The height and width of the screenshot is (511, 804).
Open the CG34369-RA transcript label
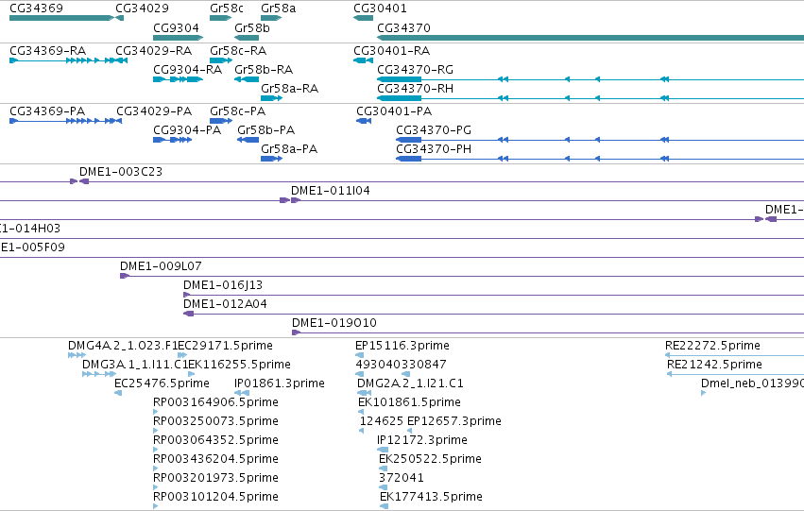point(47,51)
